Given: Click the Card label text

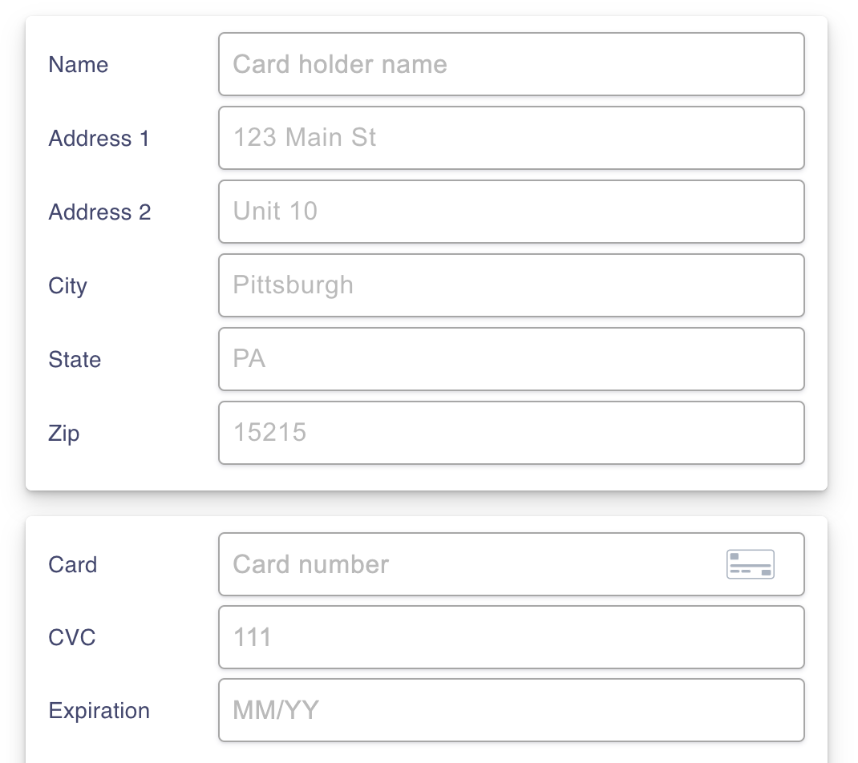Looking at the screenshot, I should (72, 565).
